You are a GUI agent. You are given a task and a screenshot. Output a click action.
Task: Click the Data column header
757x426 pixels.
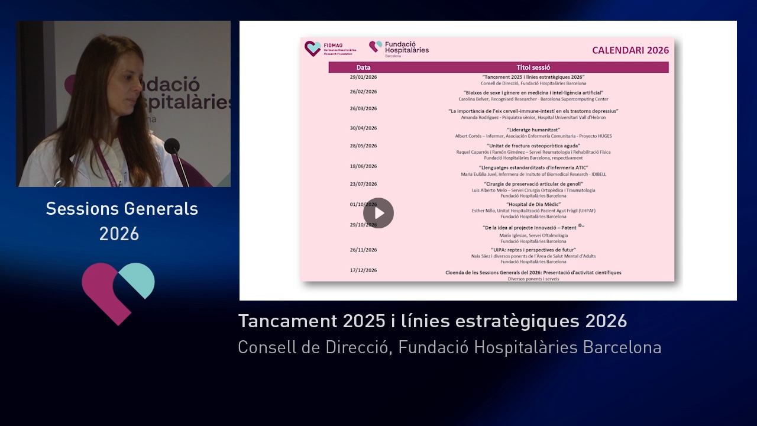click(x=363, y=67)
